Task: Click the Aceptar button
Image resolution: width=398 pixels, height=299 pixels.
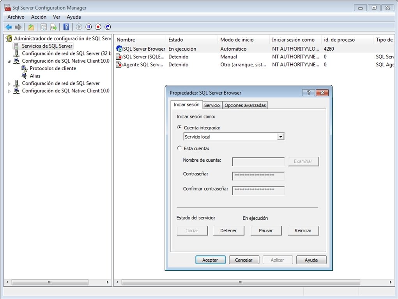Action: (x=210, y=260)
